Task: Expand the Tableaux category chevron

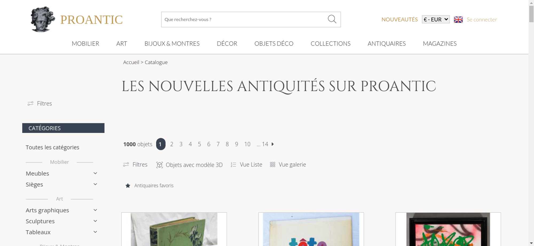Action: click(95, 232)
